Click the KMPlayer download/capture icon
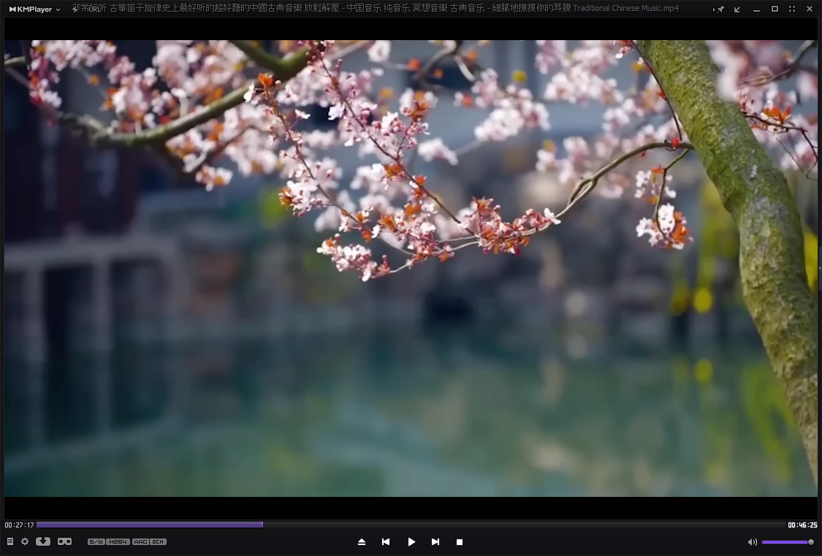This screenshot has height=556, width=822. pos(42,541)
